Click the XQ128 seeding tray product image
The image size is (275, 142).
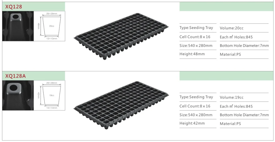point(121,36)
